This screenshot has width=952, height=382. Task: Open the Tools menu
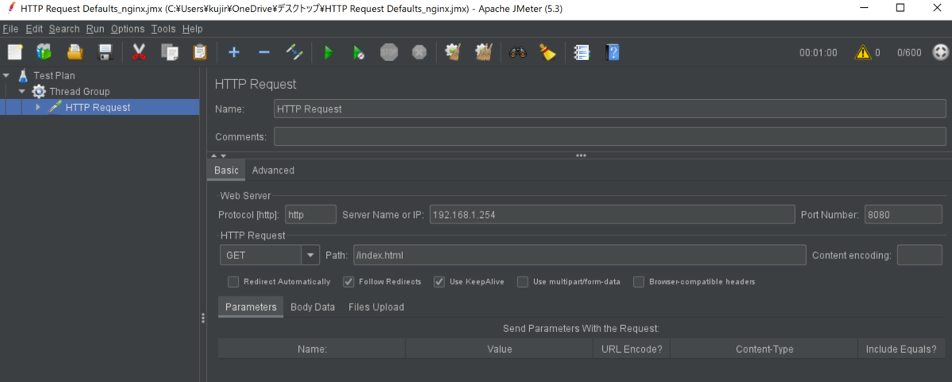pos(163,29)
